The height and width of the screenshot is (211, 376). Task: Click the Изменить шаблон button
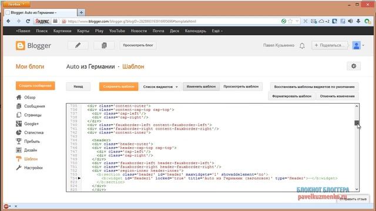click(201, 87)
